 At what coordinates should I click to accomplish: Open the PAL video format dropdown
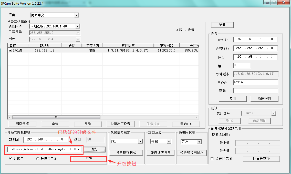coord(140,141)
